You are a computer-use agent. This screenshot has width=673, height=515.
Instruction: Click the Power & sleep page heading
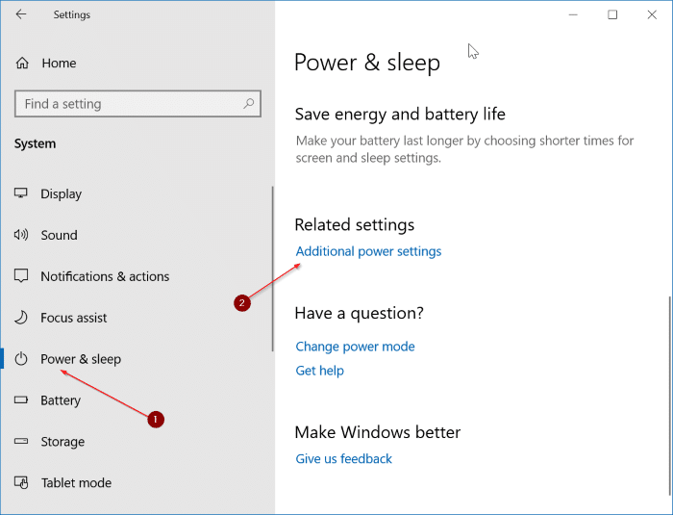pos(367,63)
